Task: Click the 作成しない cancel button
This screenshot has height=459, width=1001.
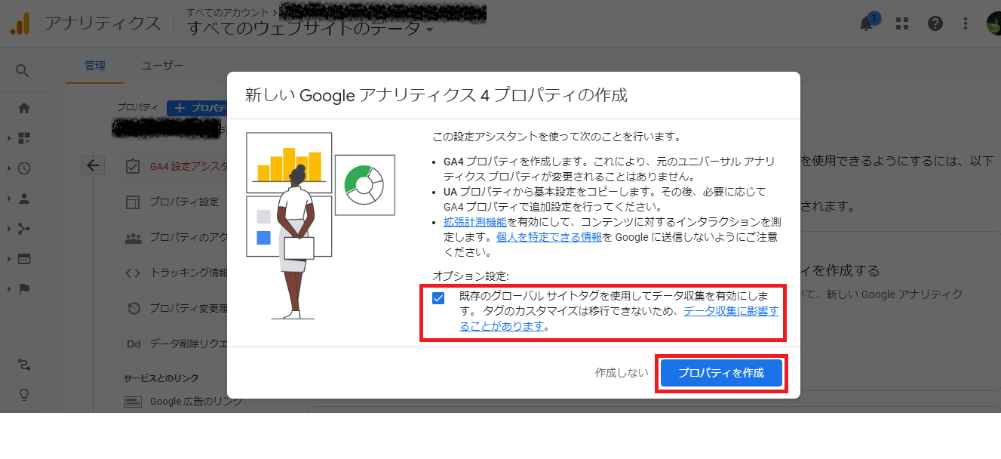Action: coord(621,373)
